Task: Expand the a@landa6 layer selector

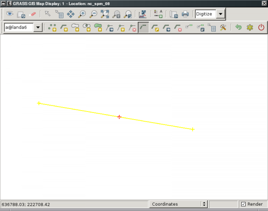Action: tap(38, 28)
